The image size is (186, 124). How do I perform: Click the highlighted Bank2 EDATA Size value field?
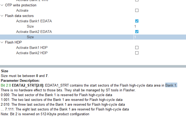159,37
